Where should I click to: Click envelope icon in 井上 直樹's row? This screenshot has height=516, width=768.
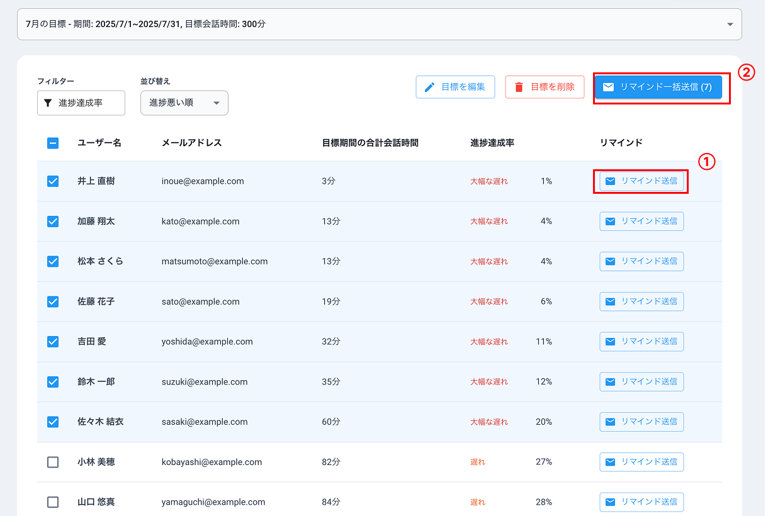point(610,181)
